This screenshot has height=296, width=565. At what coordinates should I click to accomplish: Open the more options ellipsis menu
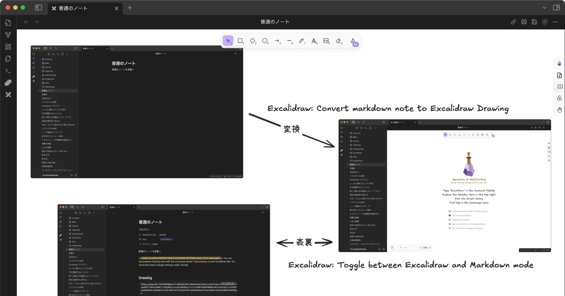click(556, 22)
